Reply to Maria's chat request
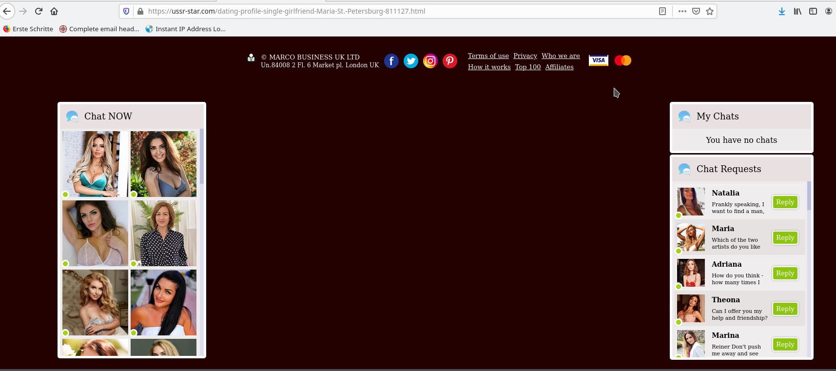The image size is (836, 371). click(x=785, y=238)
